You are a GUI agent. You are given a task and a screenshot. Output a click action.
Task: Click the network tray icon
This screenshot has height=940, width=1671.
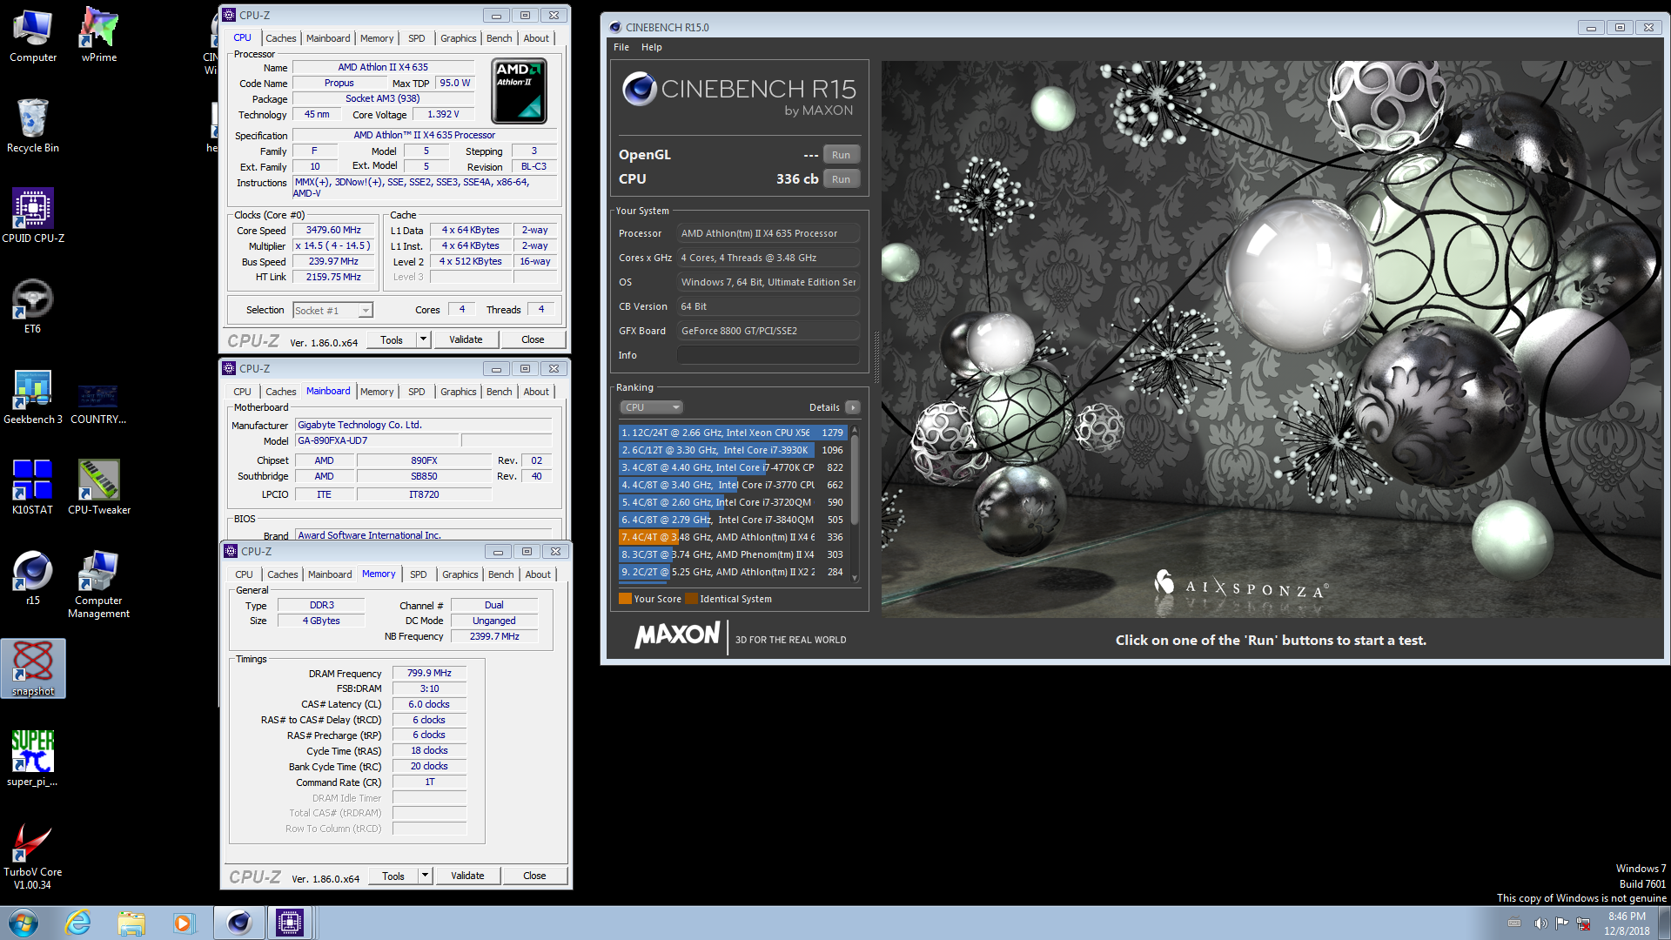tap(1584, 923)
